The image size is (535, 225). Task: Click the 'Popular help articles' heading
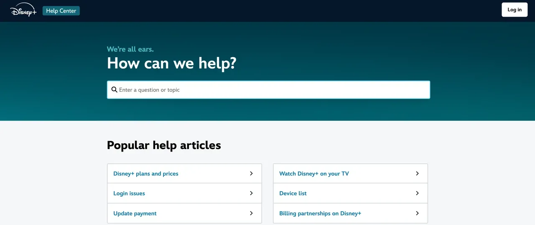click(164, 145)
